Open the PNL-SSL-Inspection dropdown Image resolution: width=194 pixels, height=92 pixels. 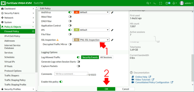(91, 40)
